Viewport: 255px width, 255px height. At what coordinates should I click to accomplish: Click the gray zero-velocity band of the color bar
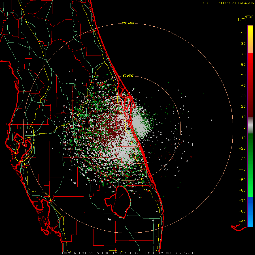(x=250, y=125)
